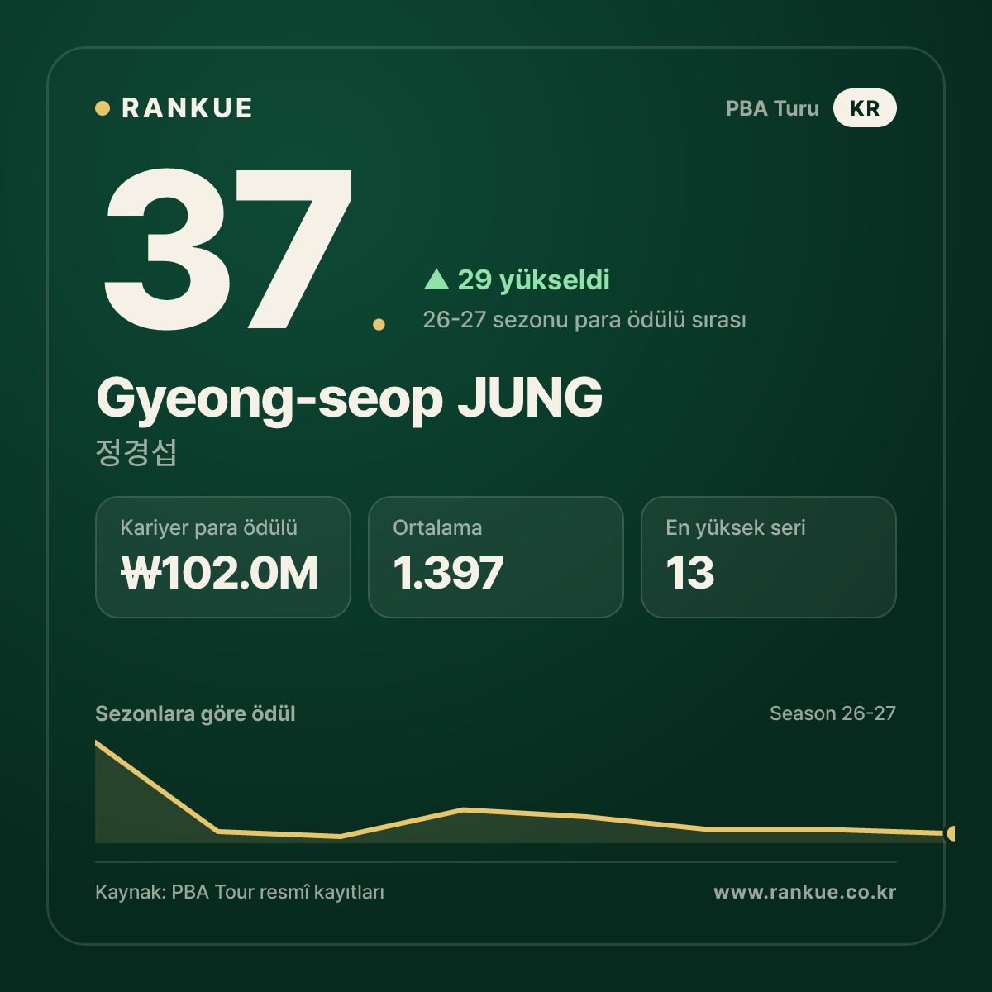Click the large rank number 37
Image resolution: width=992 pixels, height=992 pixels.
point(228,249)
